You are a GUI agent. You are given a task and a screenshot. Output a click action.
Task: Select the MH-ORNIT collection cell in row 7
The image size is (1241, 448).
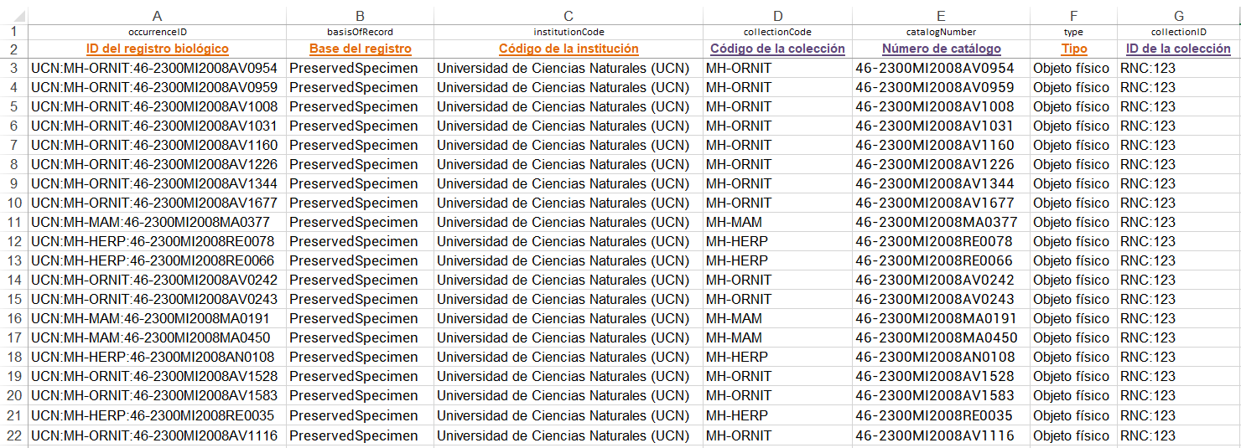coord(777,145)
